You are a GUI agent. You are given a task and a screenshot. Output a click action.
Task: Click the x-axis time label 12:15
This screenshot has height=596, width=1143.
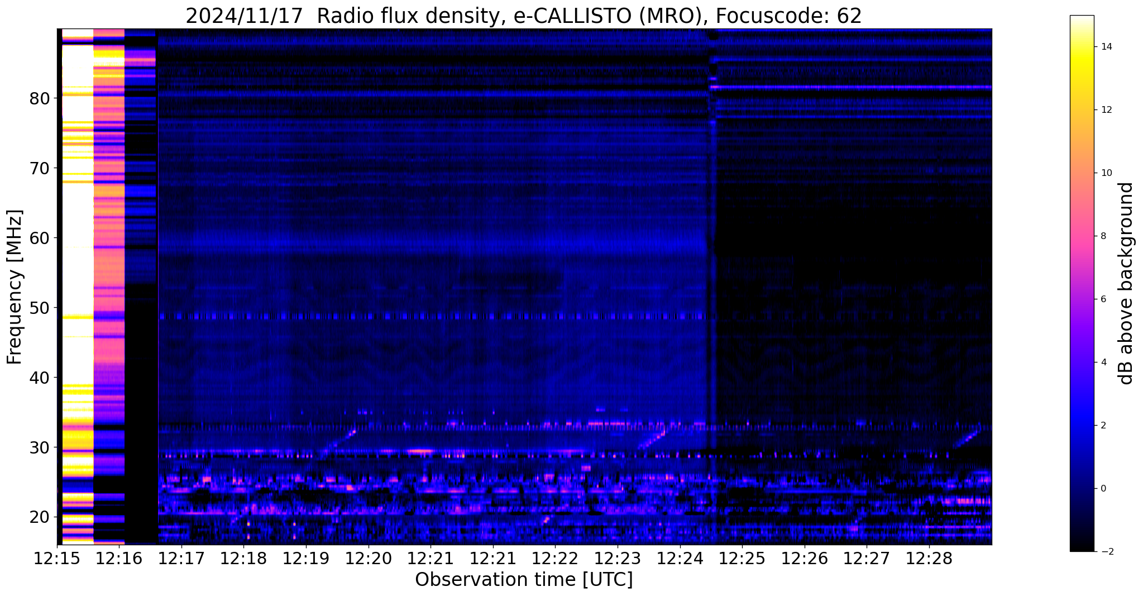tap(57, 559)
